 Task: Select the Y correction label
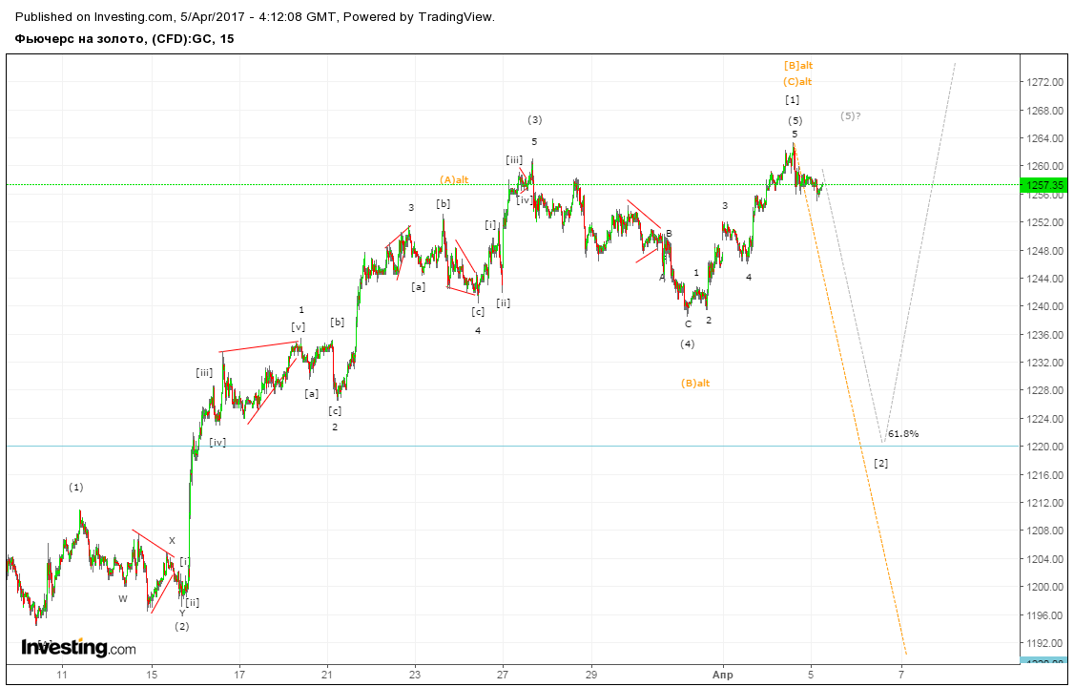click(x=182, y=614)
